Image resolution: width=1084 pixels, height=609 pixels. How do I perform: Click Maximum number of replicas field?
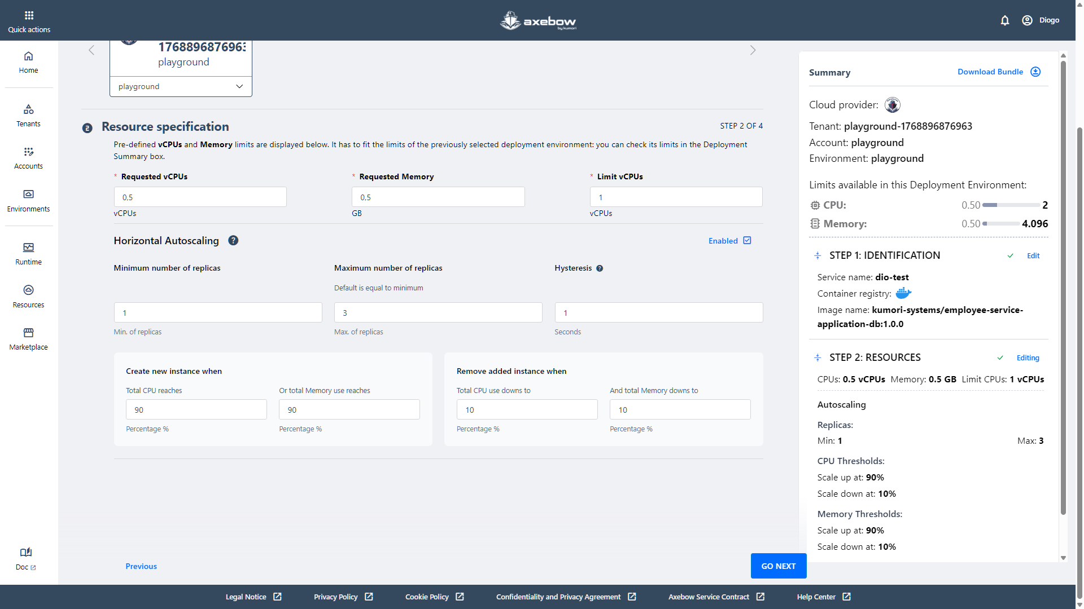pos(438,312)
